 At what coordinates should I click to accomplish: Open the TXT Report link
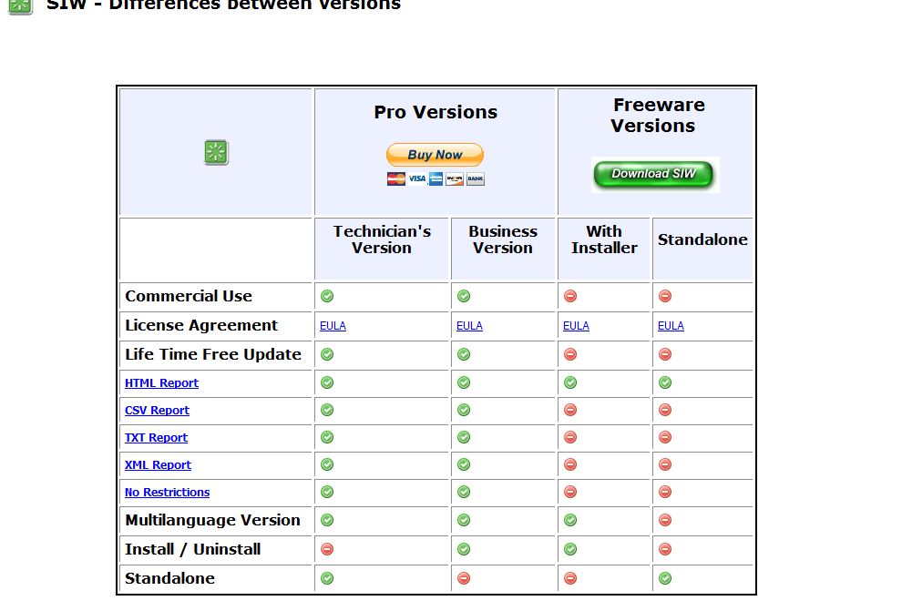coord(156,437)
